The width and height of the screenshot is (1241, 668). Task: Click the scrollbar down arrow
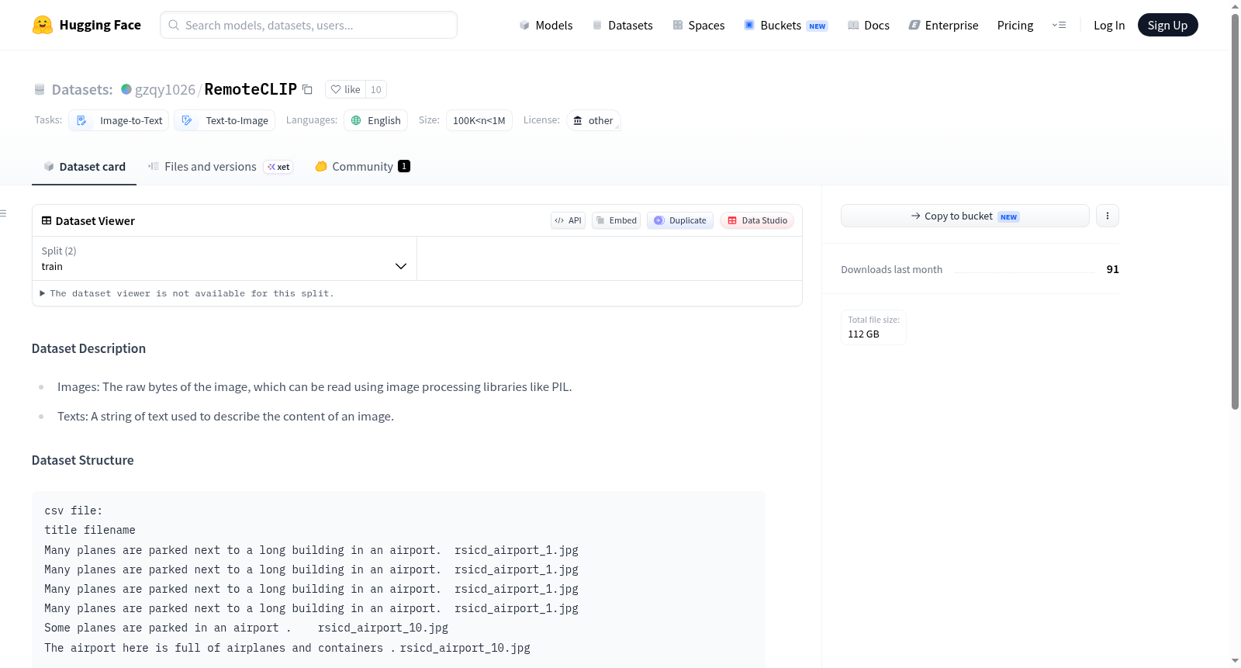click(1235, 661)
